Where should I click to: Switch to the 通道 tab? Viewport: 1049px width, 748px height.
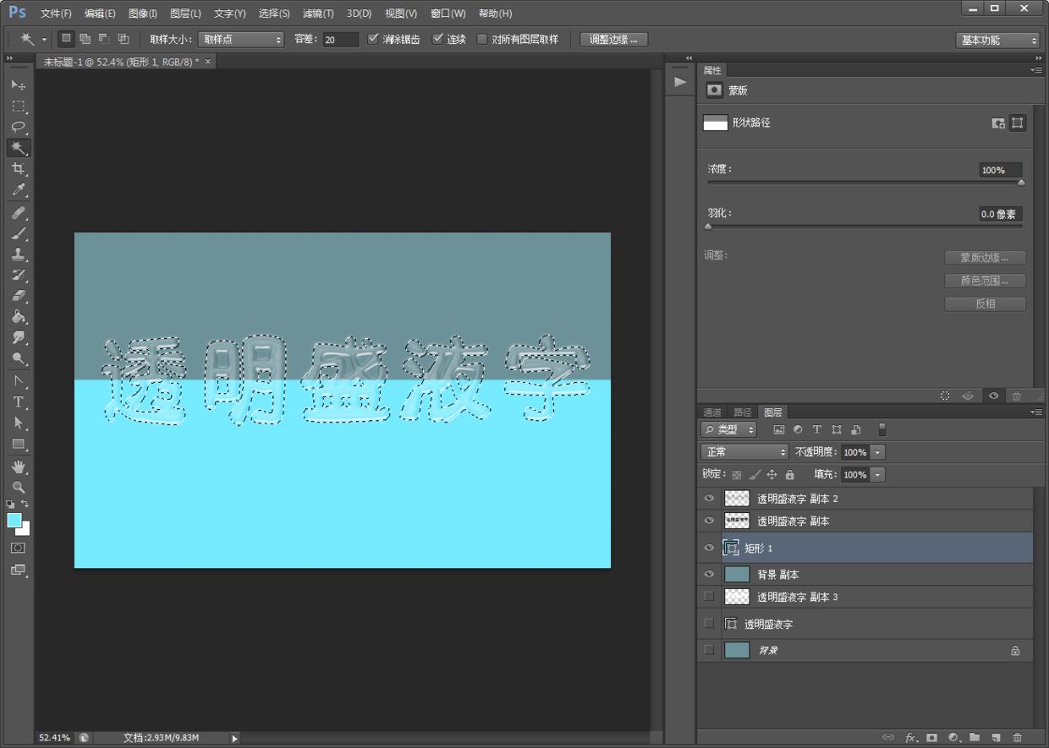click(x=712, y=412)
